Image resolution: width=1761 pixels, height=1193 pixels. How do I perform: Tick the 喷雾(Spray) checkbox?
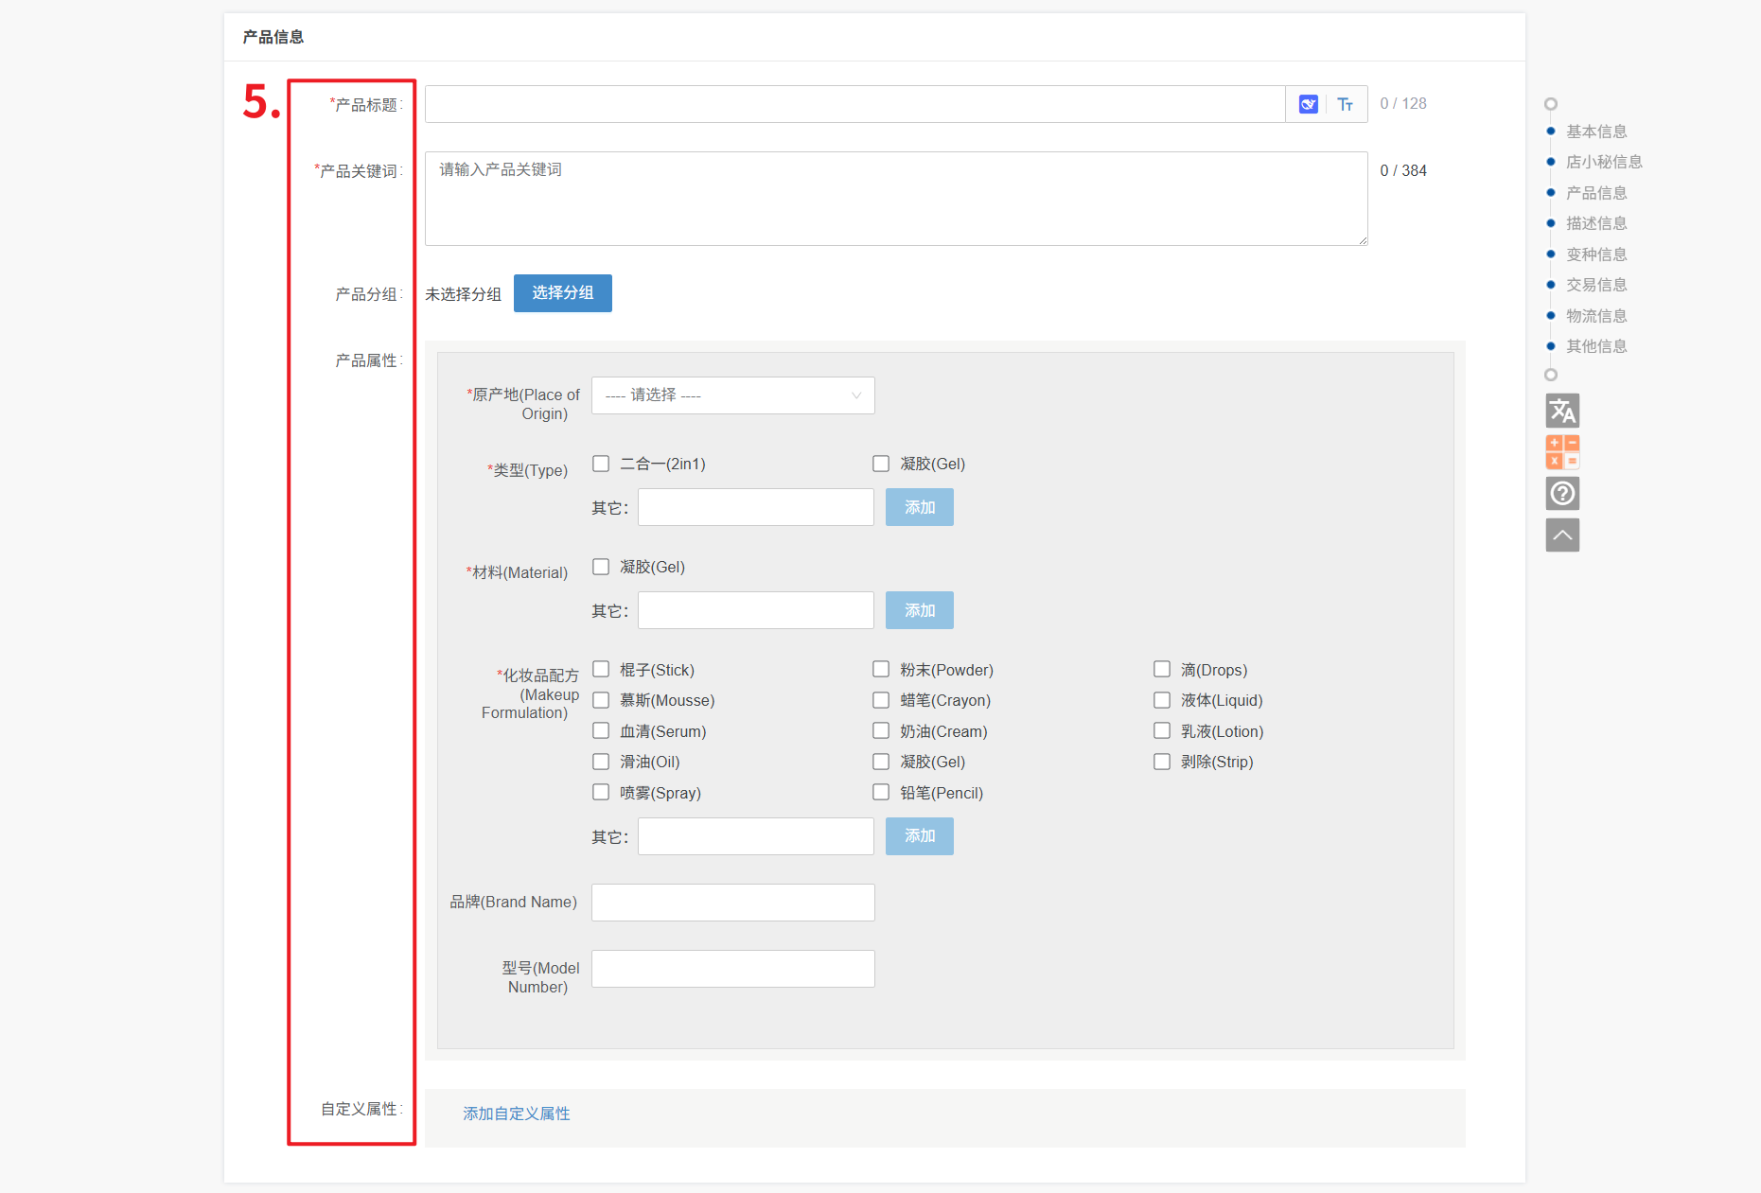[601, 793]
